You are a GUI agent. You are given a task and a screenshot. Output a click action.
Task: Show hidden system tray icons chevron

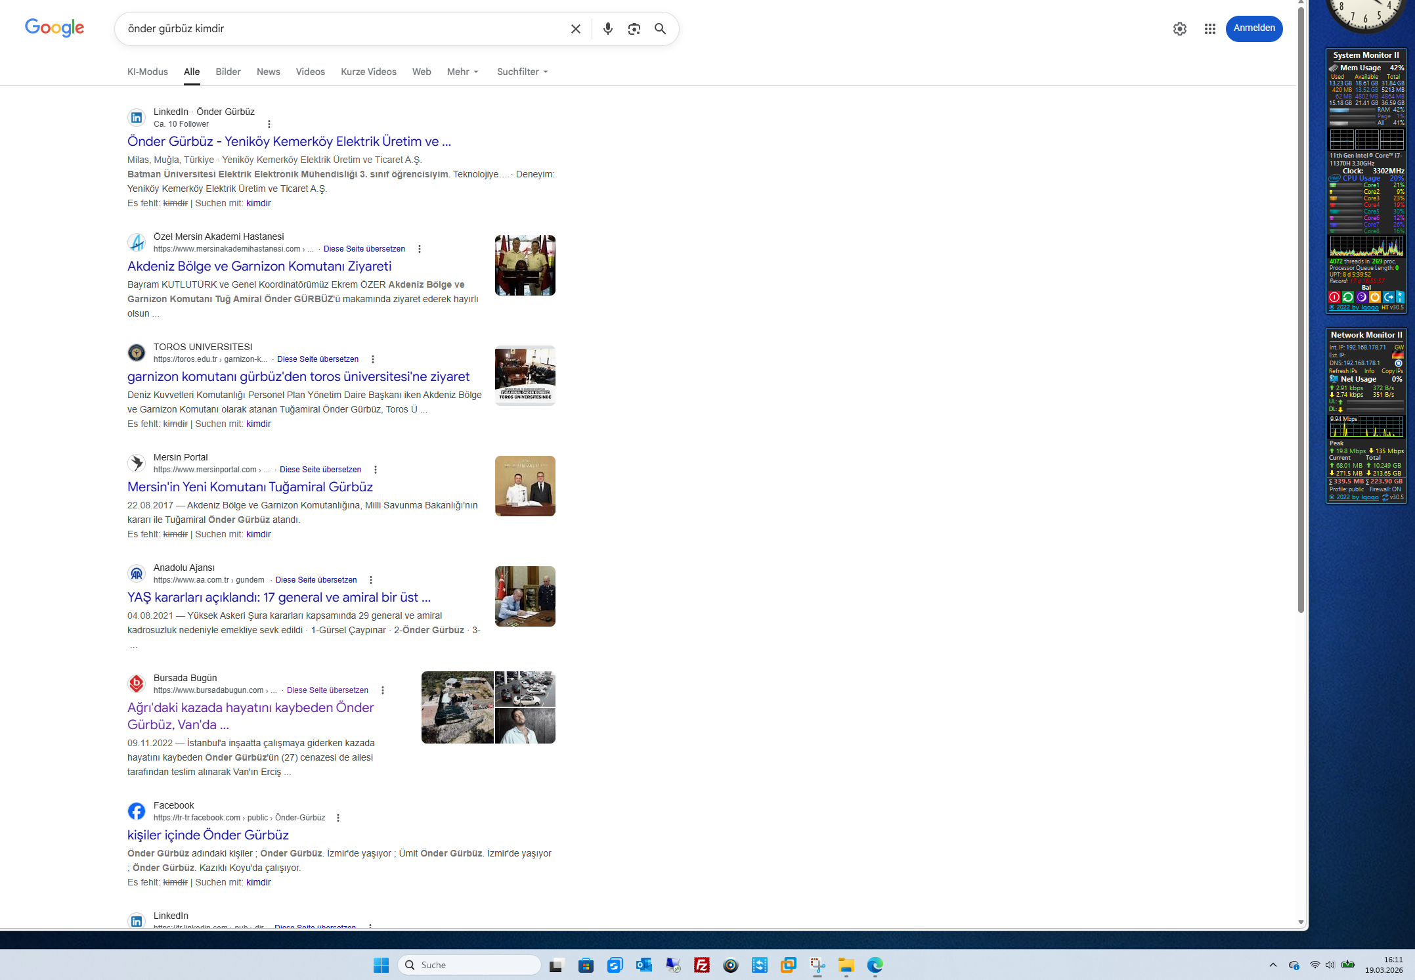click(x=1273, y=965)
